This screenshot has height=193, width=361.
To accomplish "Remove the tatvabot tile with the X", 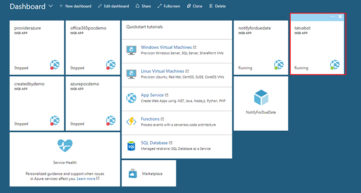I will 340,17.
